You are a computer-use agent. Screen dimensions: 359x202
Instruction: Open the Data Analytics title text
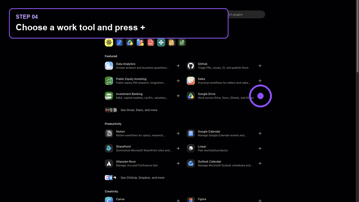pos(126,64)
